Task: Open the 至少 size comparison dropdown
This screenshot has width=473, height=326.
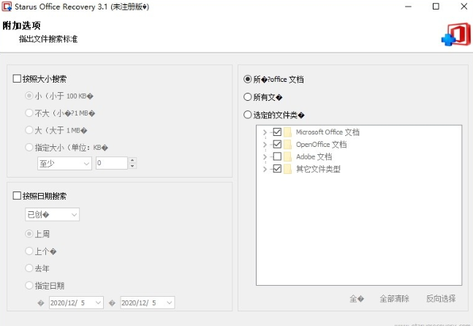Action: (64, 164)
